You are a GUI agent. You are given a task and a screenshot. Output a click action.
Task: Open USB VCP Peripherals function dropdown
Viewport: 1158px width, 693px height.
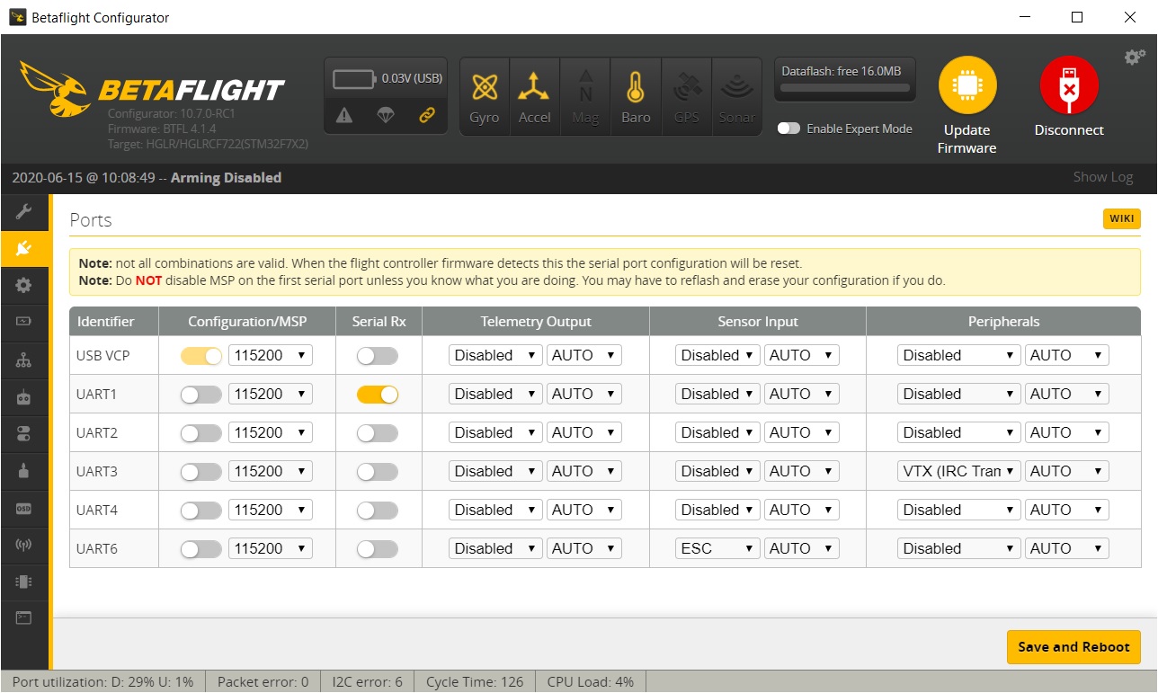pos(958,355)
